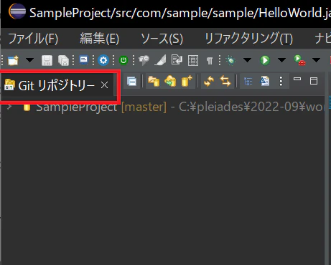Click the New wizard toolbar icon
Screen dimensions: 331x265
pyautogui.click(x=13, y=60)
